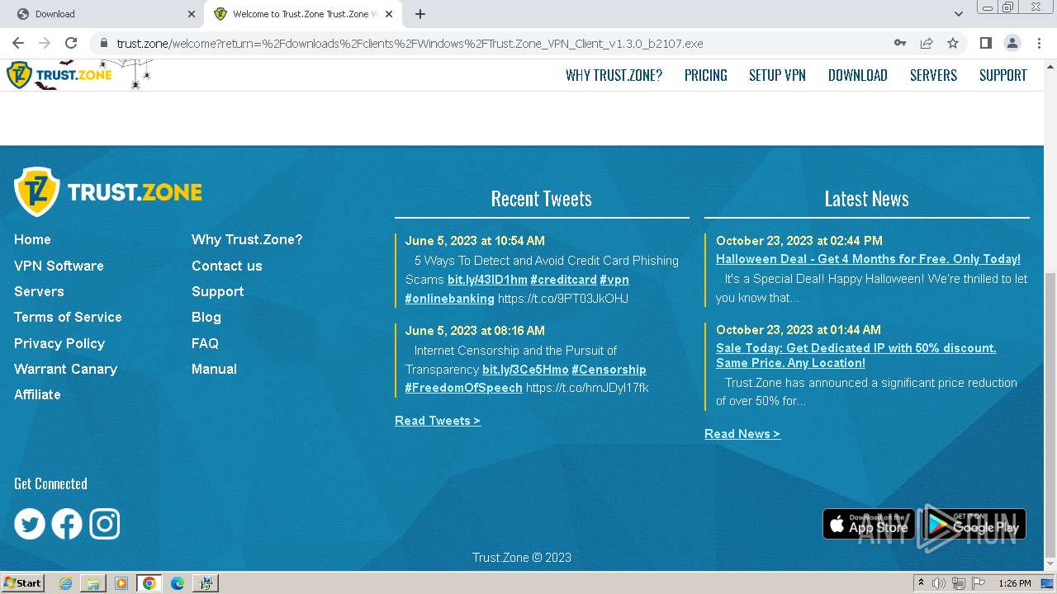Screen dimensions: 1057x594
Task: Select the Welcome to Trust.Zone tab
Action: pyautogui.click(x=302, y=14)
